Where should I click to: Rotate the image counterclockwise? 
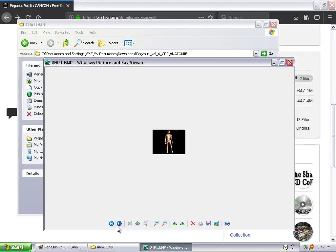click(x=182, y=223)
